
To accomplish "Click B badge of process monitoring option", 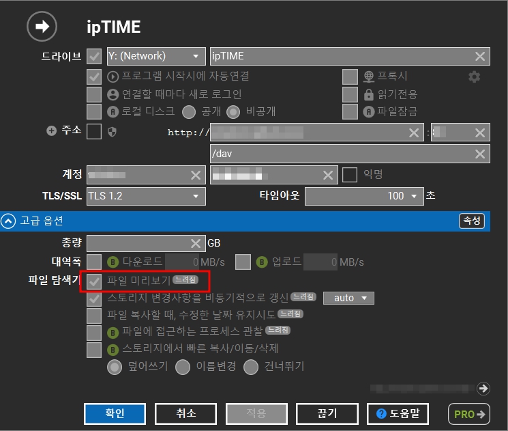I will point(113,333).
